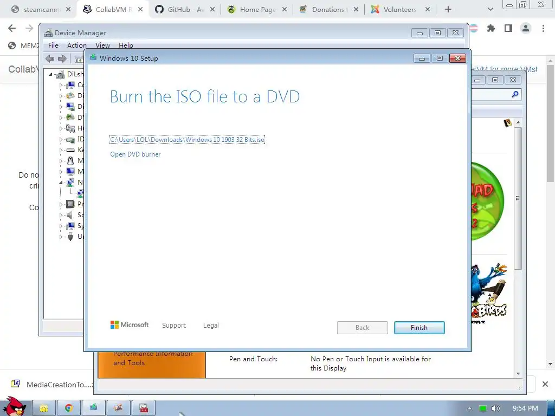Toggle Chrome's side panel icon

508,28
